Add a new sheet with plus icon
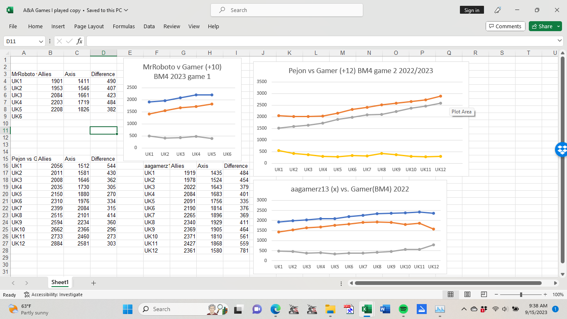Viewport: 567px width, 319px height. [x=93, y=283]
